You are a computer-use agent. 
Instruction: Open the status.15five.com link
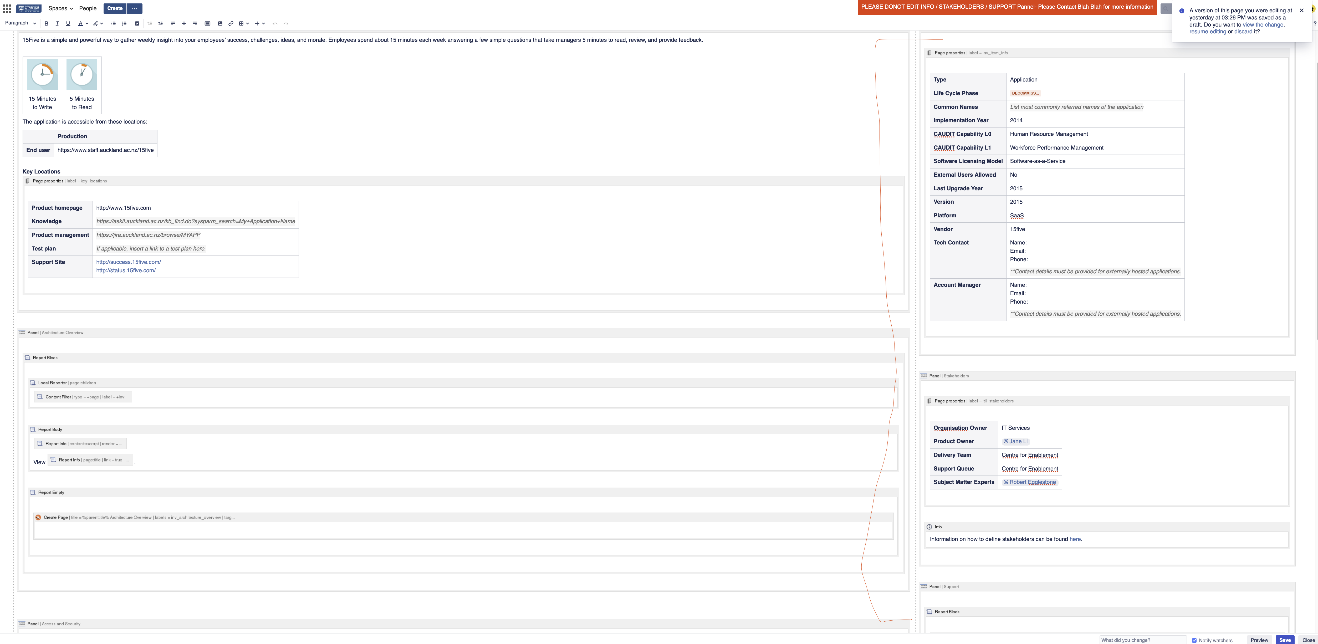pyautogui.click(x=126, y=270)
